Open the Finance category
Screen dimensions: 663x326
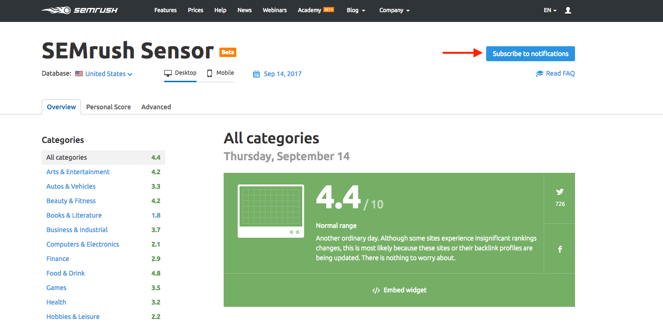[58, 259]
